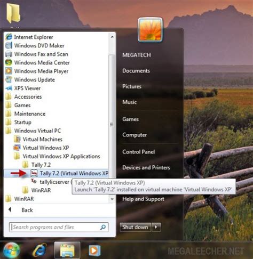The width and height of the screenshot is (253, 259).
Task: Open the MEGATECH user folder
Action: click(137, 55)
